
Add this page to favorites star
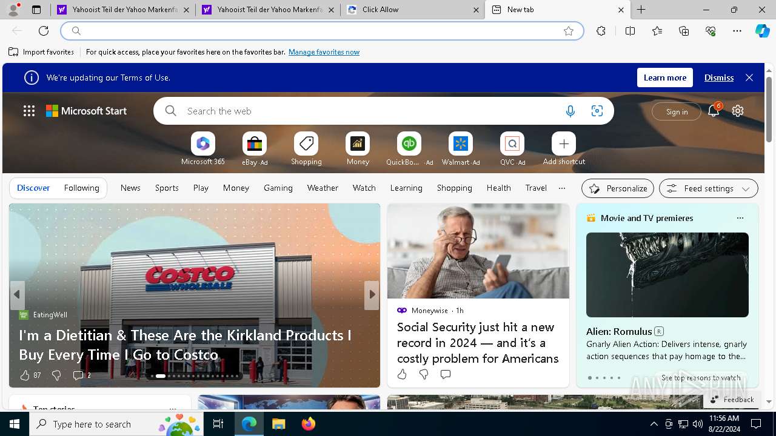point(568,31)
